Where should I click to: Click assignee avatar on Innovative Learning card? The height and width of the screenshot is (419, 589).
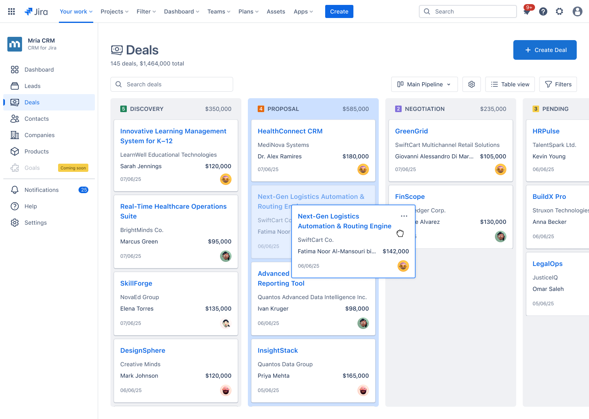226,179
